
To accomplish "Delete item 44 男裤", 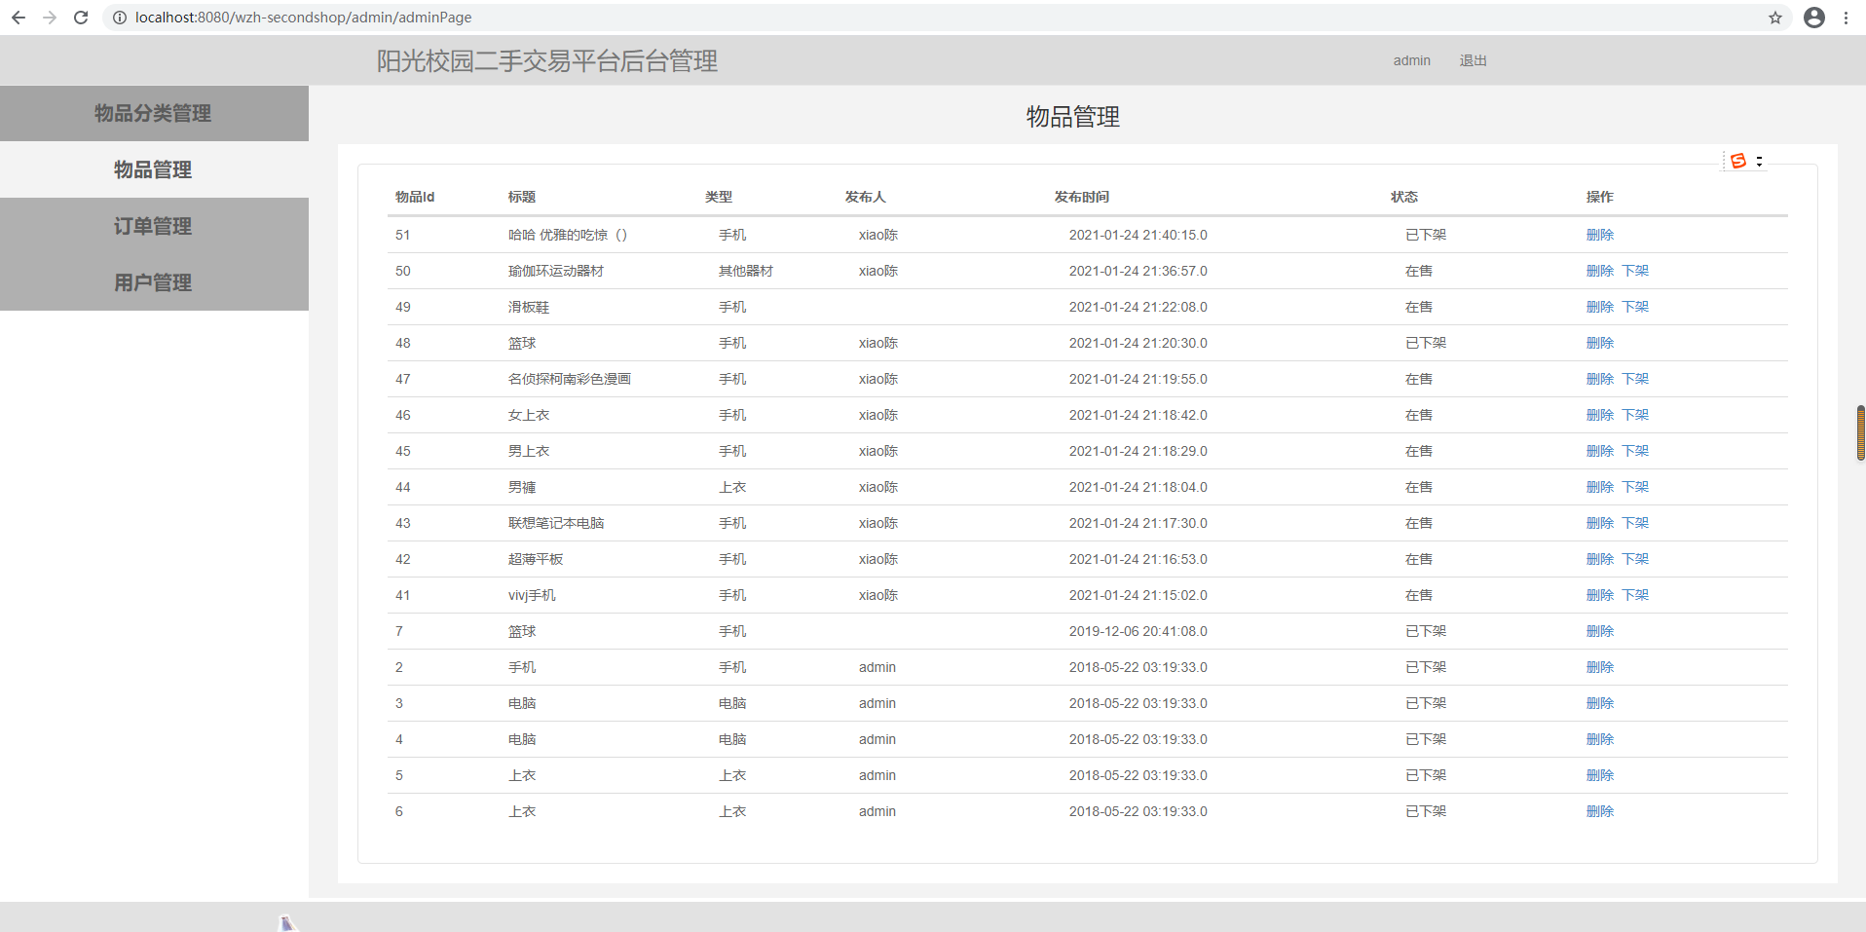I will [x=1600, y=487].
